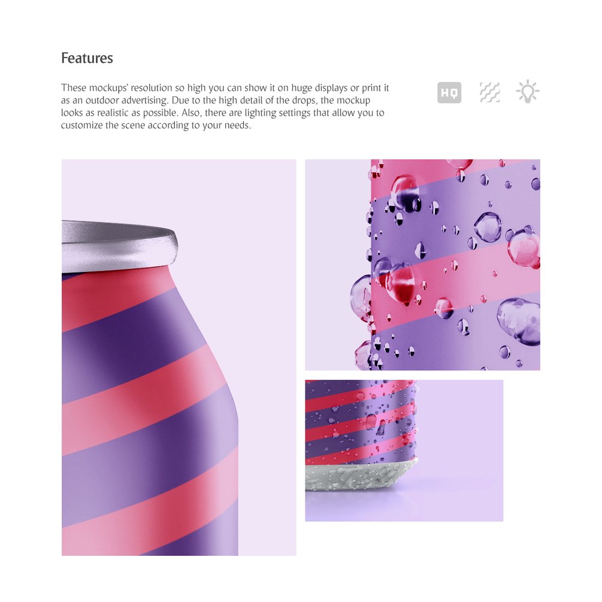Click the large clear droplet at right edge
This screenshot has width=602, height=602.
click(519, 321)
